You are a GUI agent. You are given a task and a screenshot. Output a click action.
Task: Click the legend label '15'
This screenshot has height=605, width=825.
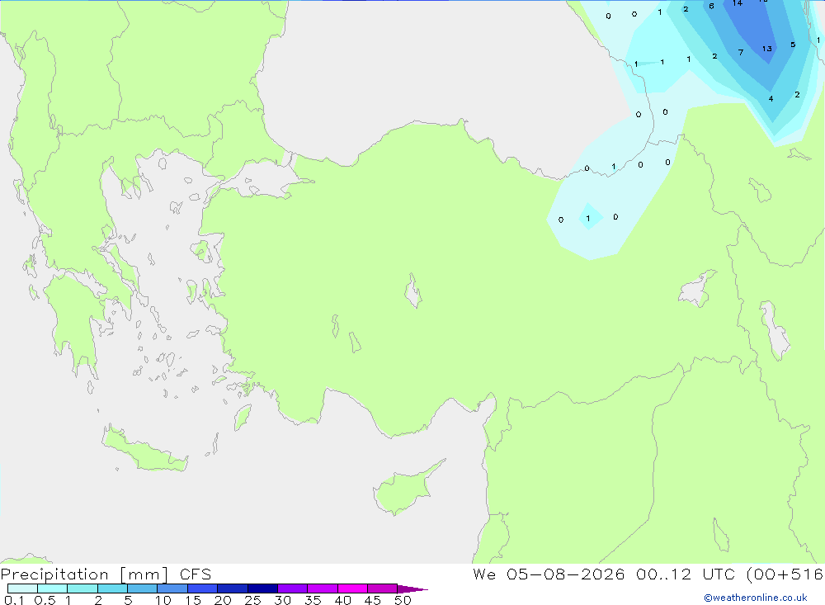[x=193, y=600]
